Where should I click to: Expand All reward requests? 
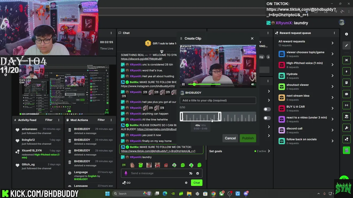click(x=332, y=43)
